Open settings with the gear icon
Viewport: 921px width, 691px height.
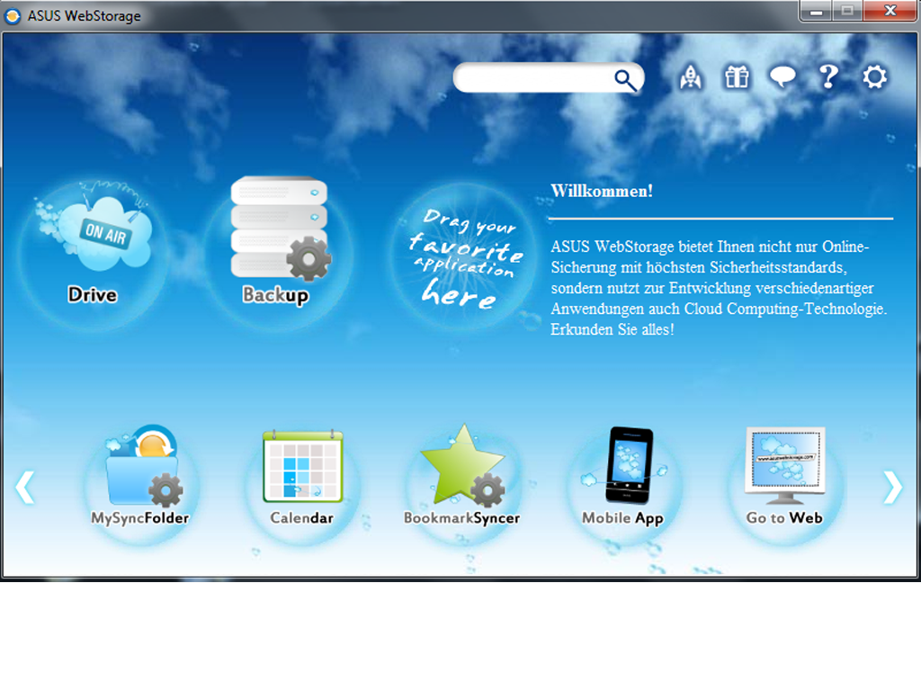[x=874, y=77]
